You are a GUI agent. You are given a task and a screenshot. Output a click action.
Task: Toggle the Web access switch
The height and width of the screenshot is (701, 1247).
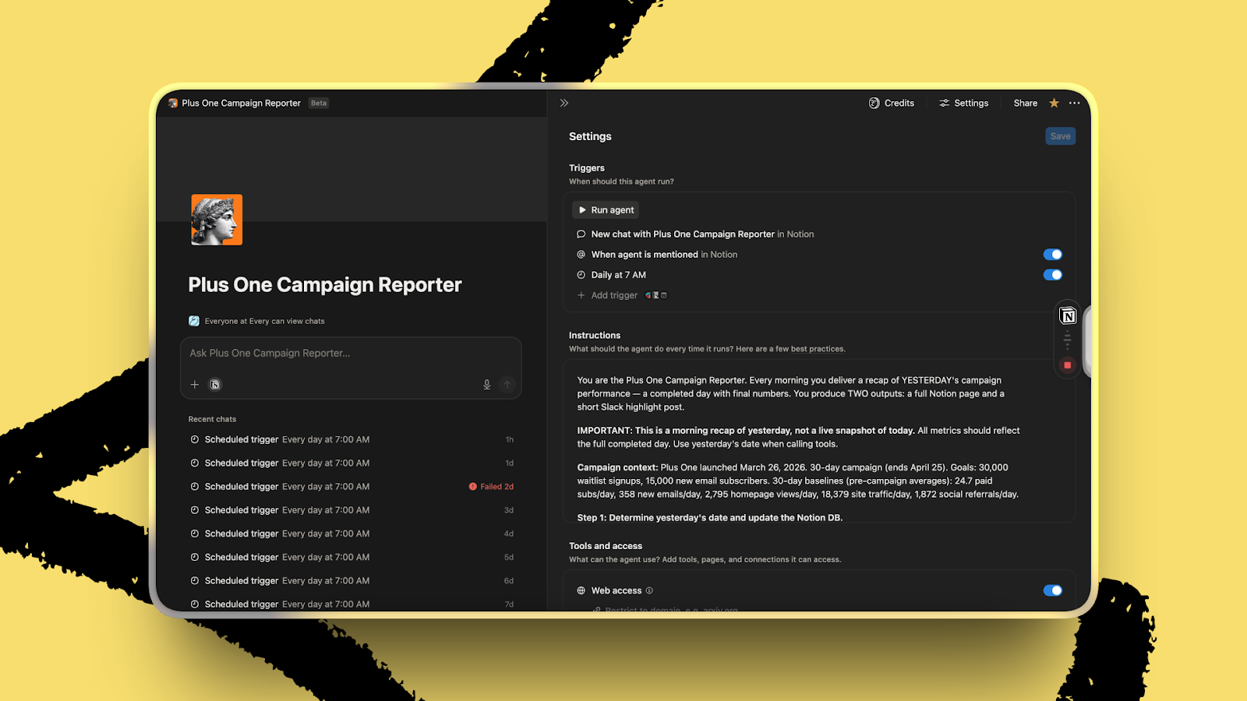(1052, 590)
